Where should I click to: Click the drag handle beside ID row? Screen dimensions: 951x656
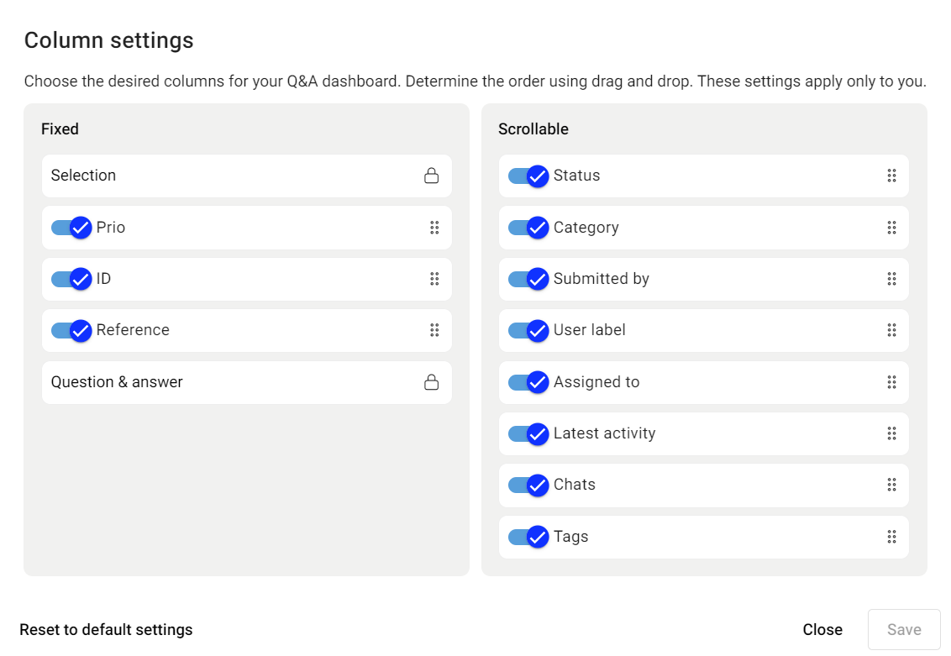tap(434, 279)
